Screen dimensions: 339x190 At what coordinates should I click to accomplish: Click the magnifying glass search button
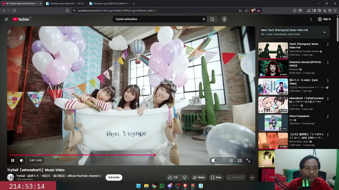click(x=212, y=19)
